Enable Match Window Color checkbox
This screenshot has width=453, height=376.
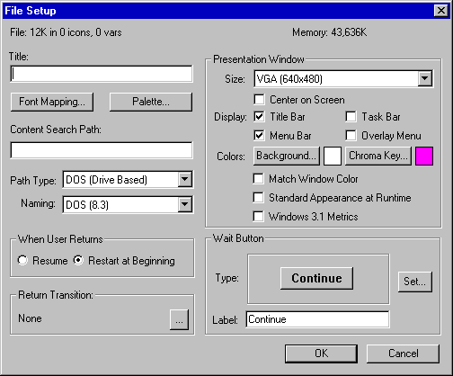[x=259, y=179]
